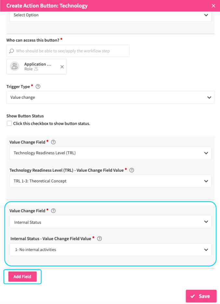Image resolution: width=220 pixels, height=304 pixels.
Task: Open TRL 1-3: Theoretical Concept dropdown
Action: (x=110, y=181)
